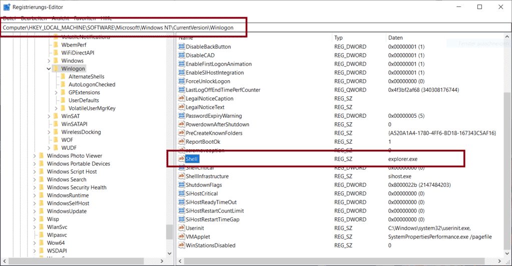Select the Wlpasvc key
The height and width of the screenshot is (266, 512).
(57, 235)
